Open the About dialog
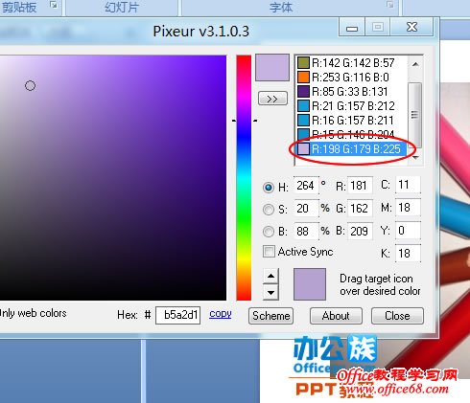The image size is (470, 403). (x=336, y=316)
